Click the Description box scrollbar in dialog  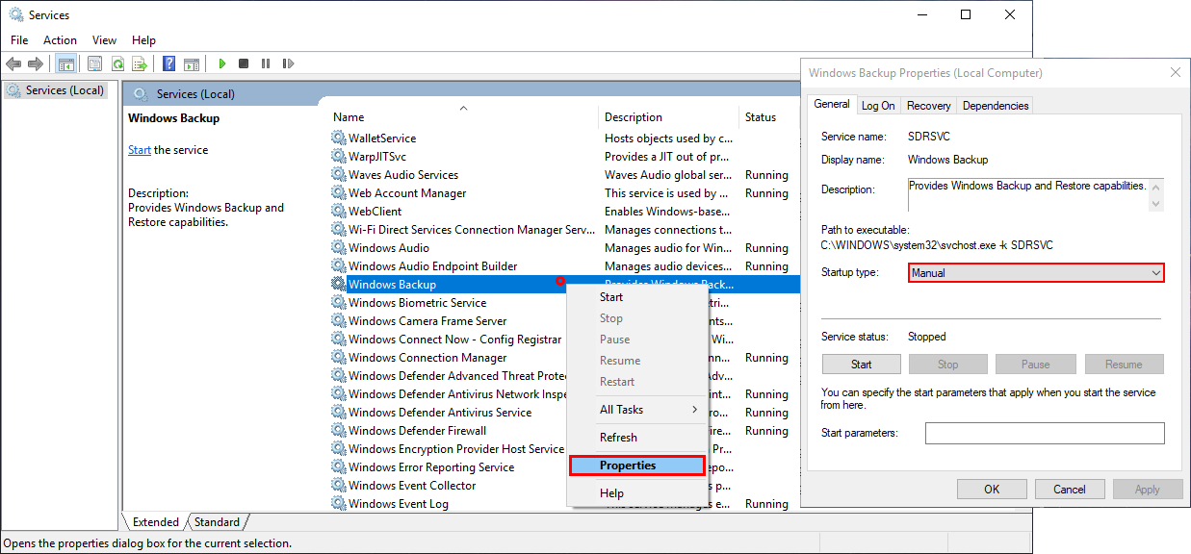1157,194
